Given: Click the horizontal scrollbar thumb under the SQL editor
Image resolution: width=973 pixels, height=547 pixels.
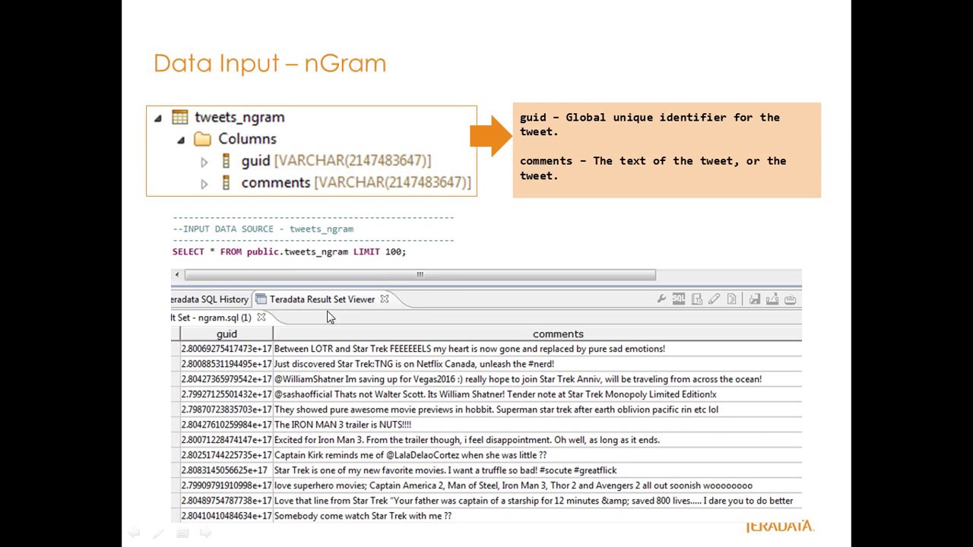Looking at the screenshot, I should pyautogui.click(x=420, y=275).
